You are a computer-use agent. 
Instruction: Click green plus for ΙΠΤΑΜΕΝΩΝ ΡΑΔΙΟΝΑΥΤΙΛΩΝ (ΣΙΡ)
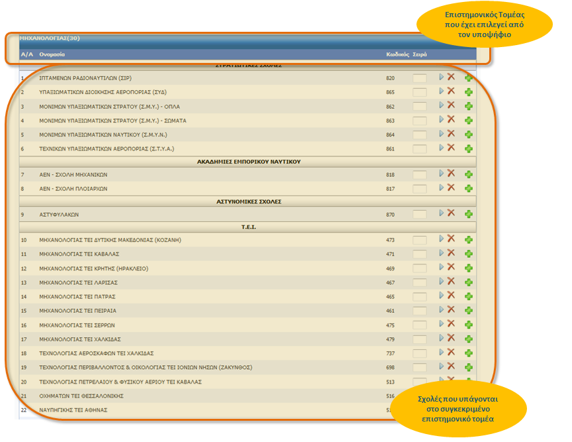click(x=469, y=78)
